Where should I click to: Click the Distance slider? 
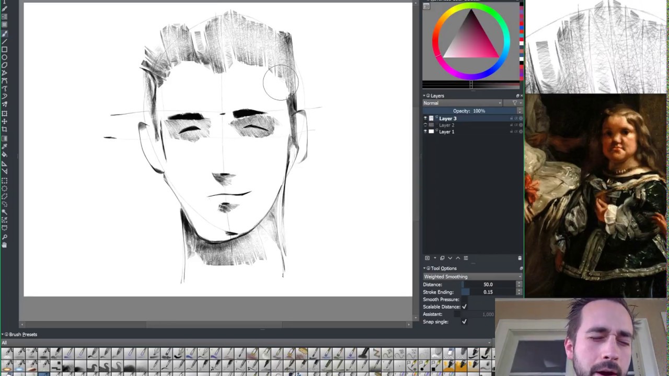(488, 285)
